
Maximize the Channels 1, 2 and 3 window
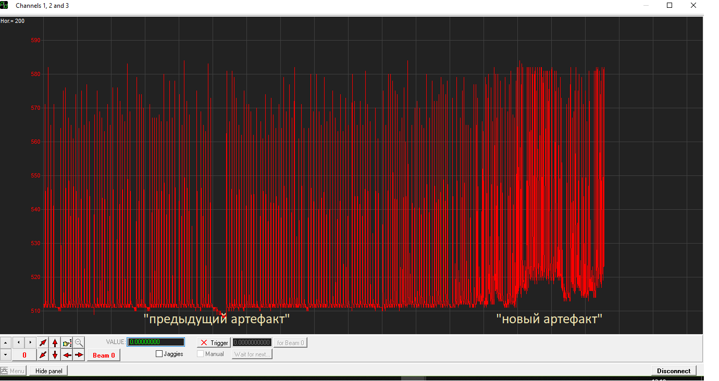pyautogui.click(x=670, y=6)
